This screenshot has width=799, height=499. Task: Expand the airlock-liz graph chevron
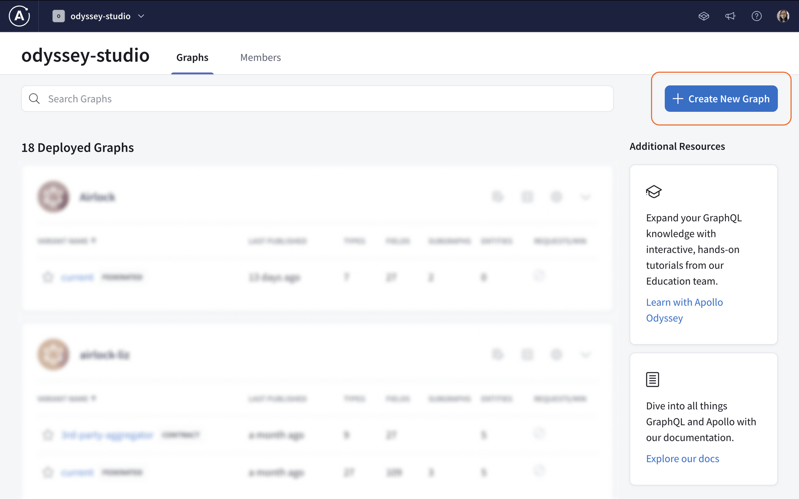pyautogui.click(x=585, y=355)
